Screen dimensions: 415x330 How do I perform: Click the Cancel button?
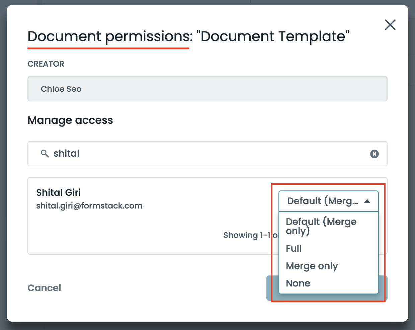[44, 288]
